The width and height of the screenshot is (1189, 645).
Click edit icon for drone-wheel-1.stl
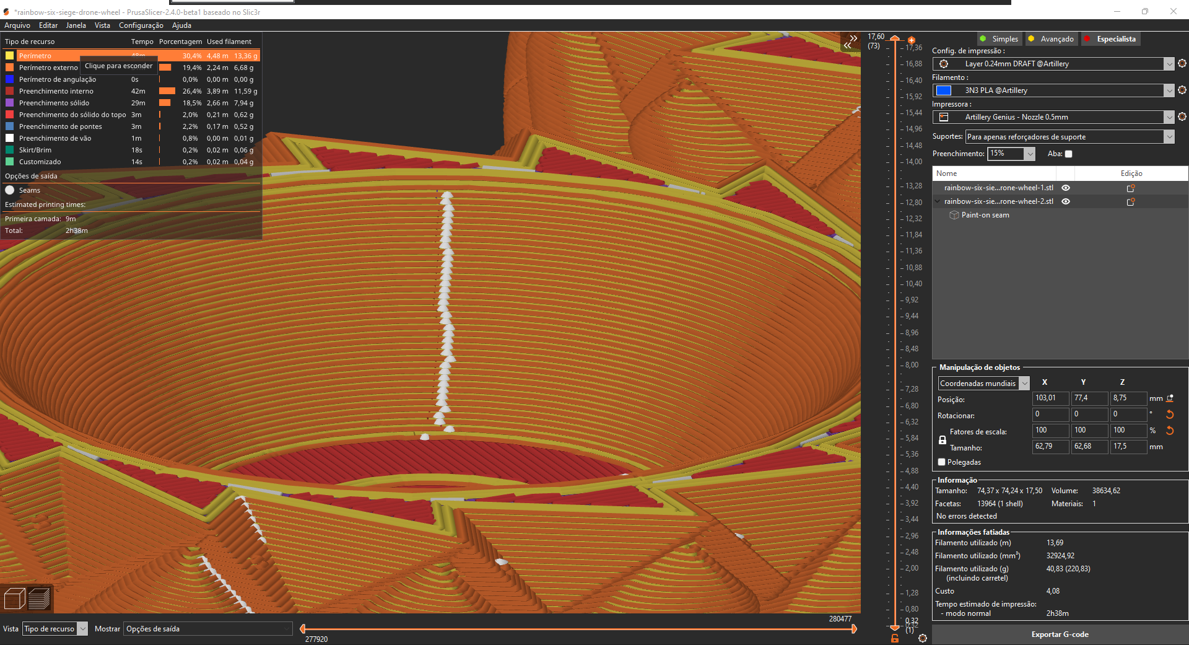point(1131,188)
